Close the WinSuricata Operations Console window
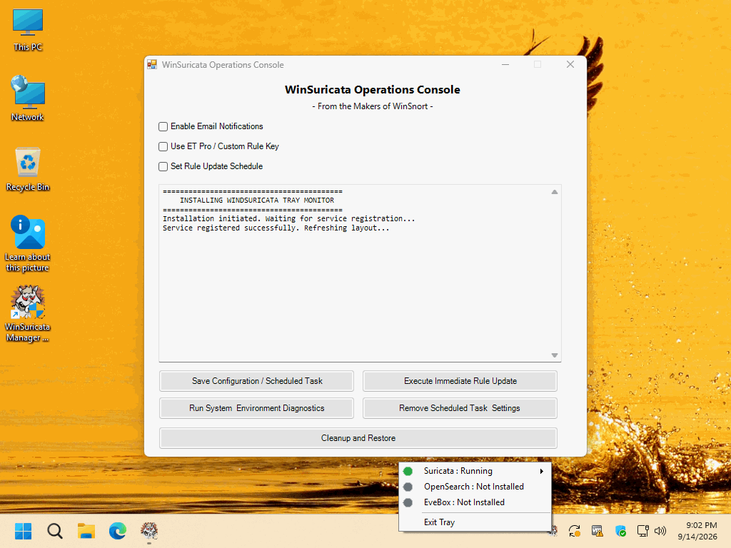This screenshot has width=731, height=548. [570, 64]
